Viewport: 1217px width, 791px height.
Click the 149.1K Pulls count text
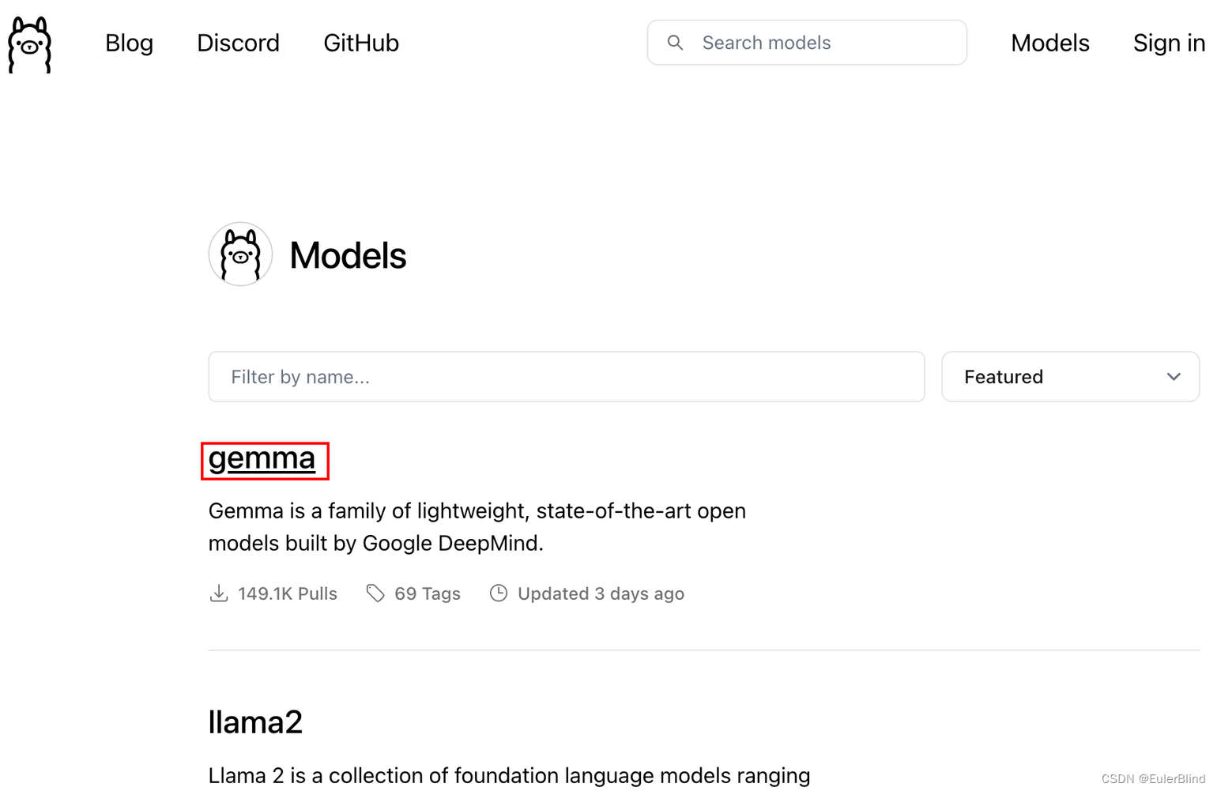pyautogui.click(x=288, y=593)
